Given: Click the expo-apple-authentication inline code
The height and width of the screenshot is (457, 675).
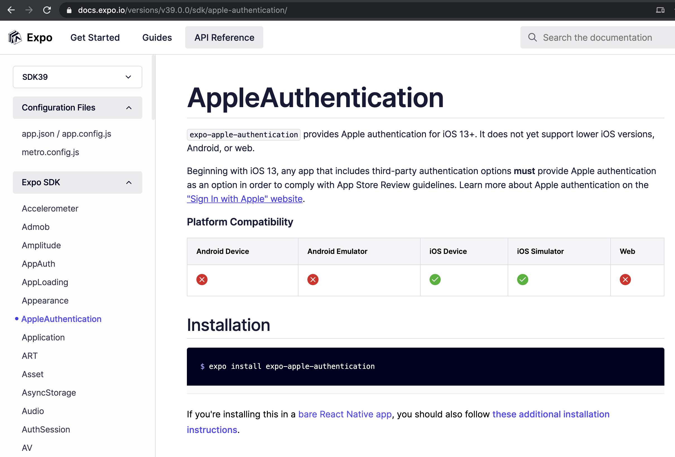Looking at the screenshot, I should pyautogui.click(x=244, y=134).
